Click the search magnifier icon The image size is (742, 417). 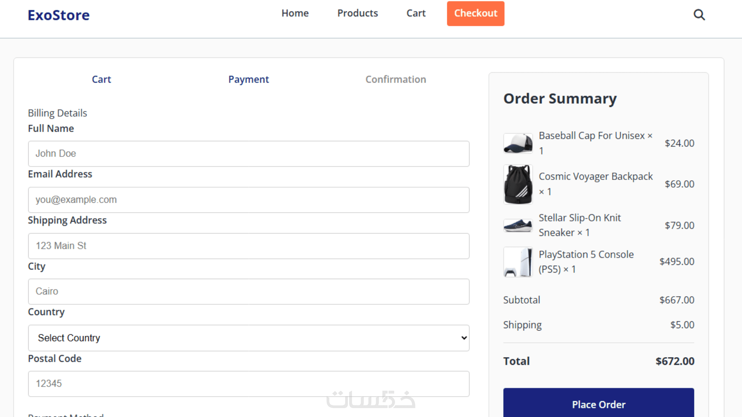pos(699,15)
